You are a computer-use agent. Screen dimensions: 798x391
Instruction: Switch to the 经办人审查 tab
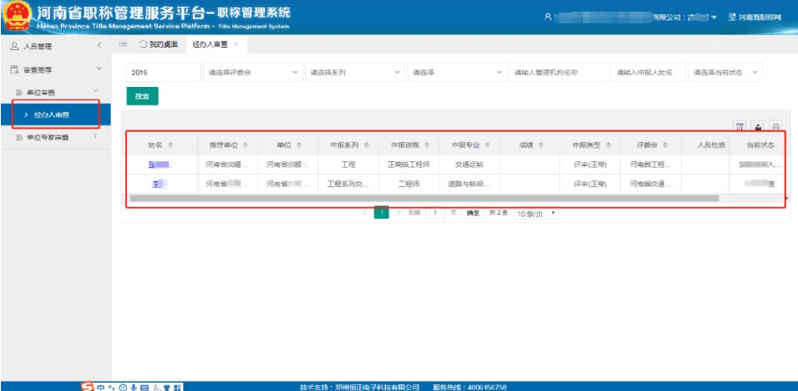210,45
